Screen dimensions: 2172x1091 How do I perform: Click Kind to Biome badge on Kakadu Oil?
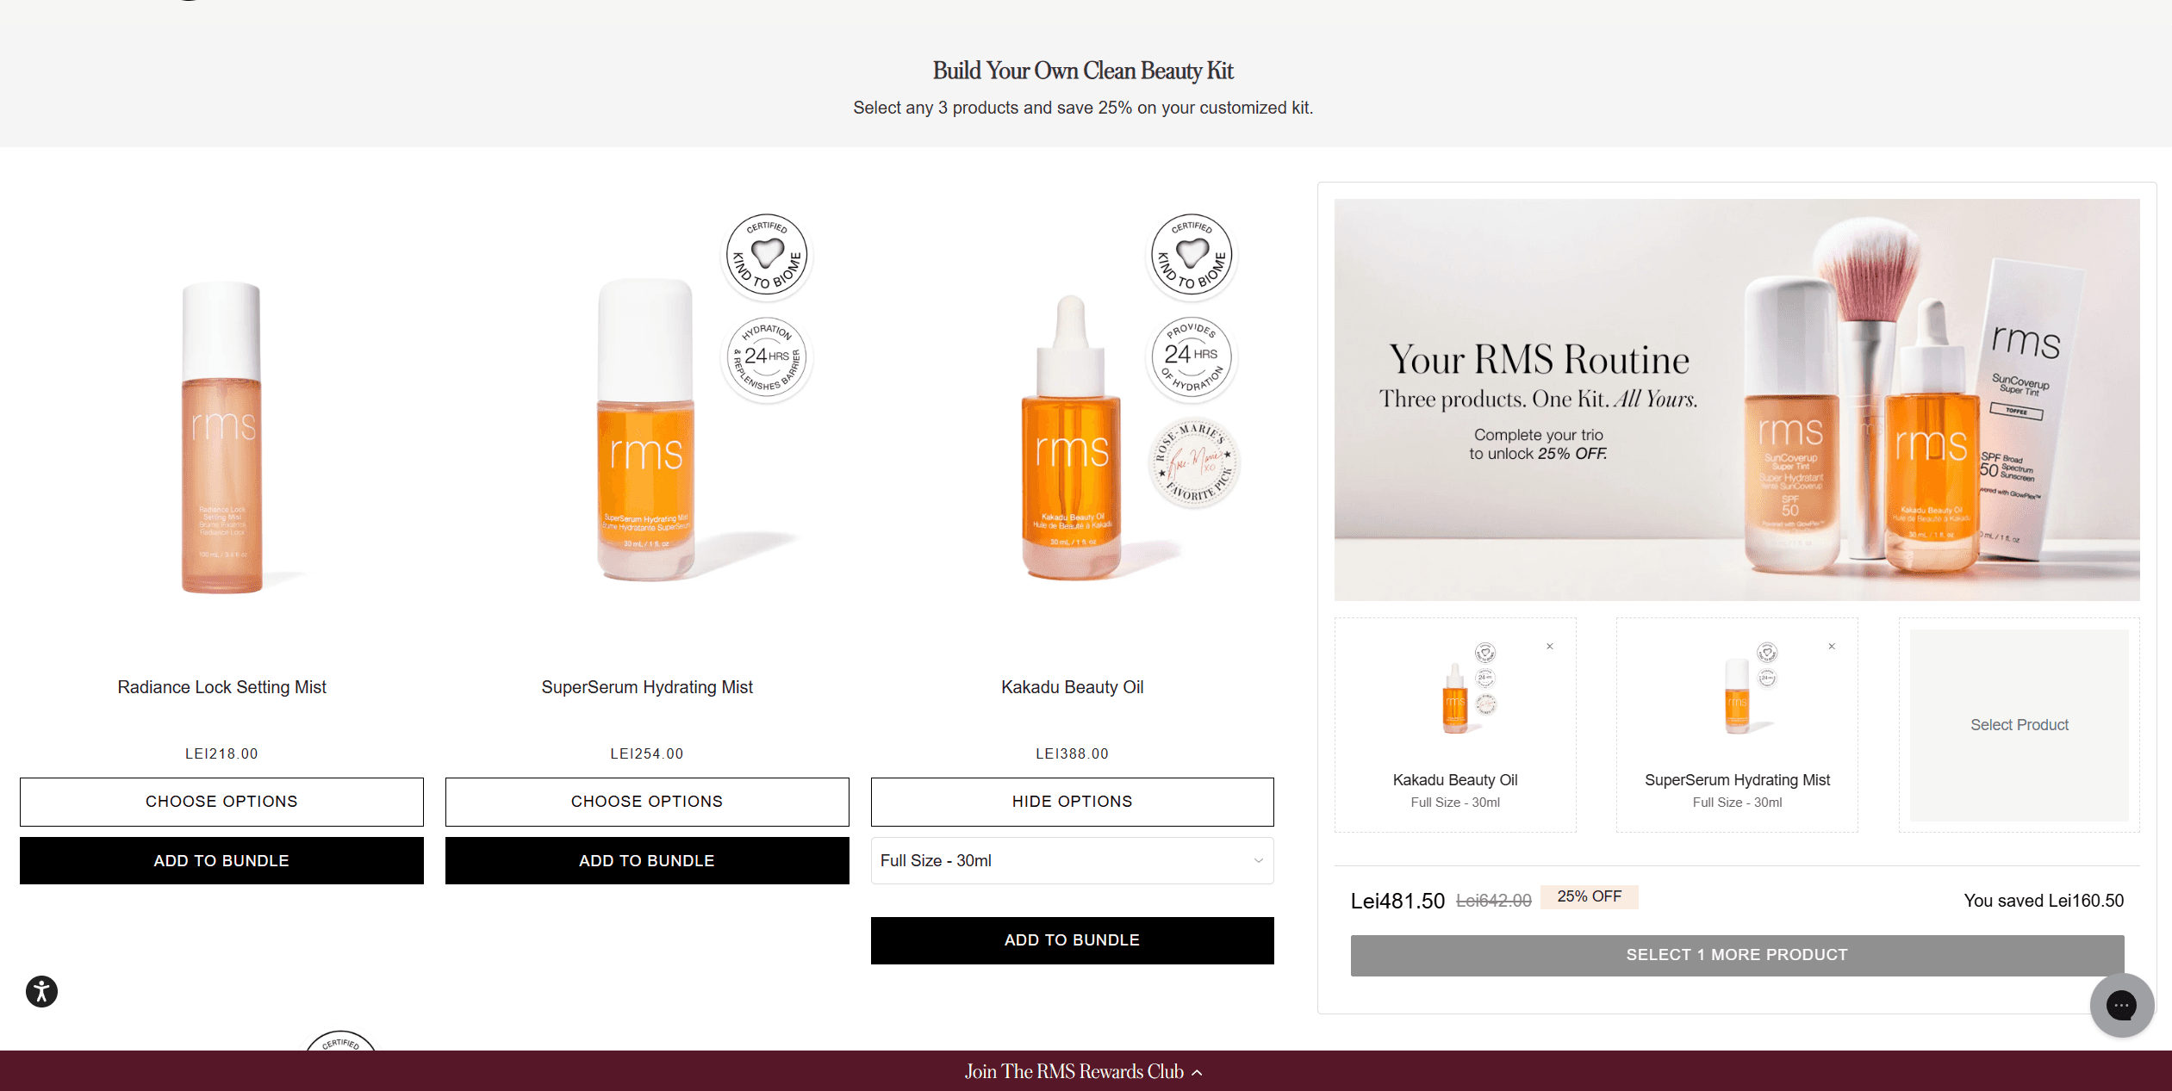[1192, 255]
